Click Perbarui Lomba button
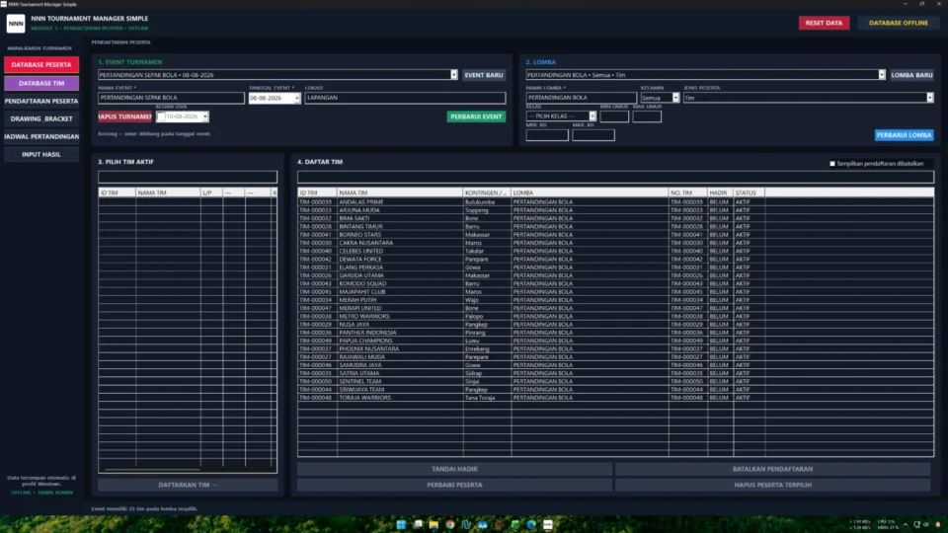948x533 pixels. 904,135
